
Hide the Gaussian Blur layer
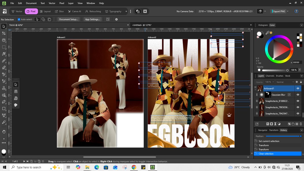pos(298,95)
